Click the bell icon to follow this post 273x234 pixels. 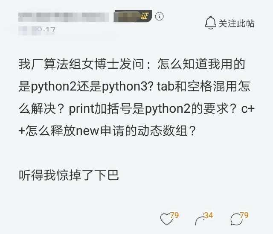[210, 23]
